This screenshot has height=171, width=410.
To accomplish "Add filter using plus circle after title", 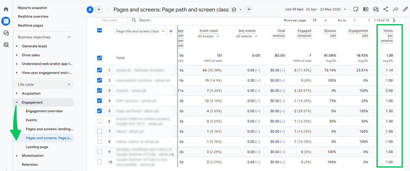I will [249, 10].
